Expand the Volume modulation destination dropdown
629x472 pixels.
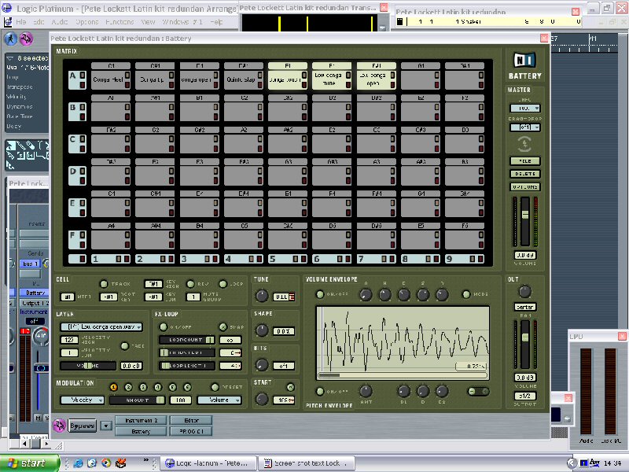pyautogui.click(x=219, y=400)
